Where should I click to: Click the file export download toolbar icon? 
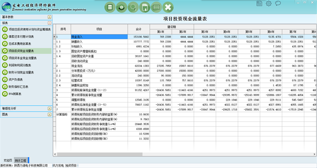(x=145, y=7)
